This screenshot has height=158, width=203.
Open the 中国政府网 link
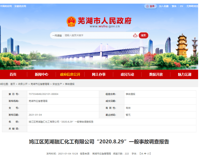tap(6, 6)
